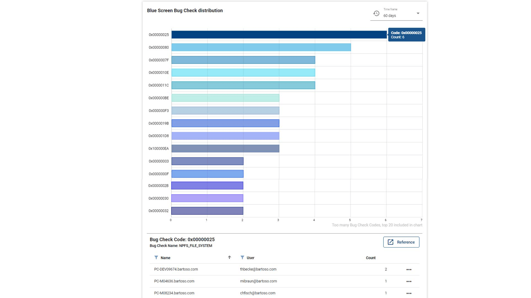Select the 0x00000025 bar in chart

pos(279,34)
